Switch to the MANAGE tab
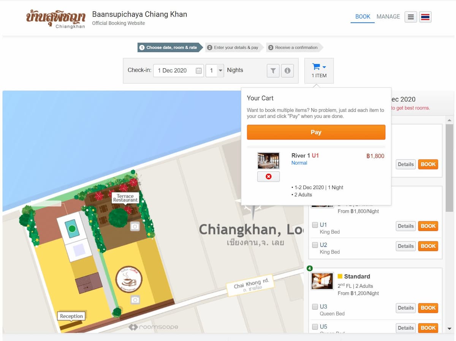This screenshot has width=456, height=341. pyautogui.click(x=388, y=17)
